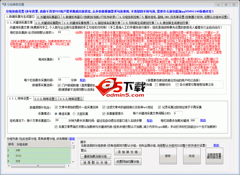Select sub-tab 1.2,关键词采集图片

pyautogui.click(x=48, y=23)
